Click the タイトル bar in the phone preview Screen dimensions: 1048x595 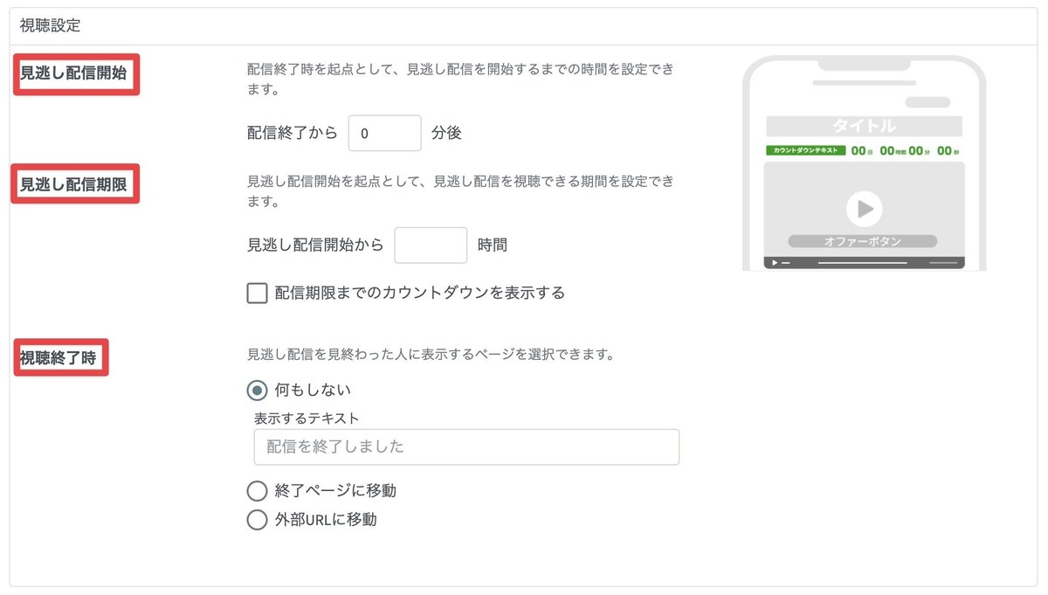[864, 126]
